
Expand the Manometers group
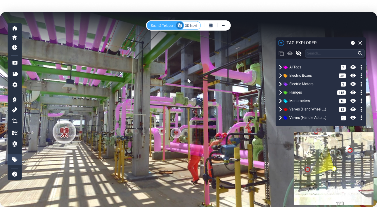(280, 101)
